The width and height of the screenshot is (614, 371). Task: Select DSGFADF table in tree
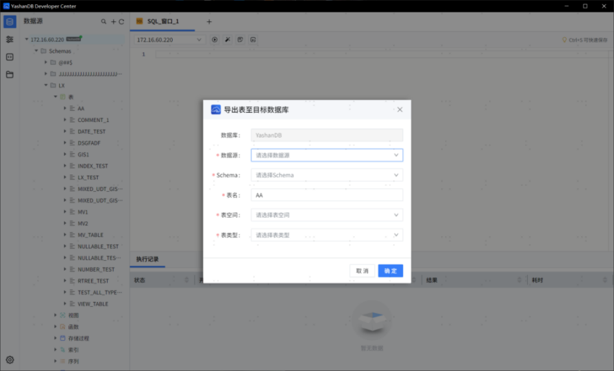pyautogui.click(x=89, y=143)
